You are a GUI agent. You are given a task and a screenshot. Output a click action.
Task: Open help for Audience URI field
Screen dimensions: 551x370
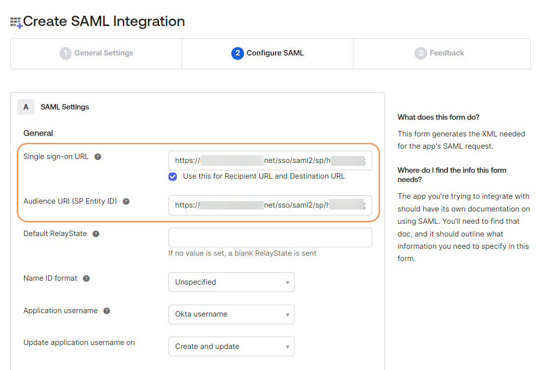(126, 202)
